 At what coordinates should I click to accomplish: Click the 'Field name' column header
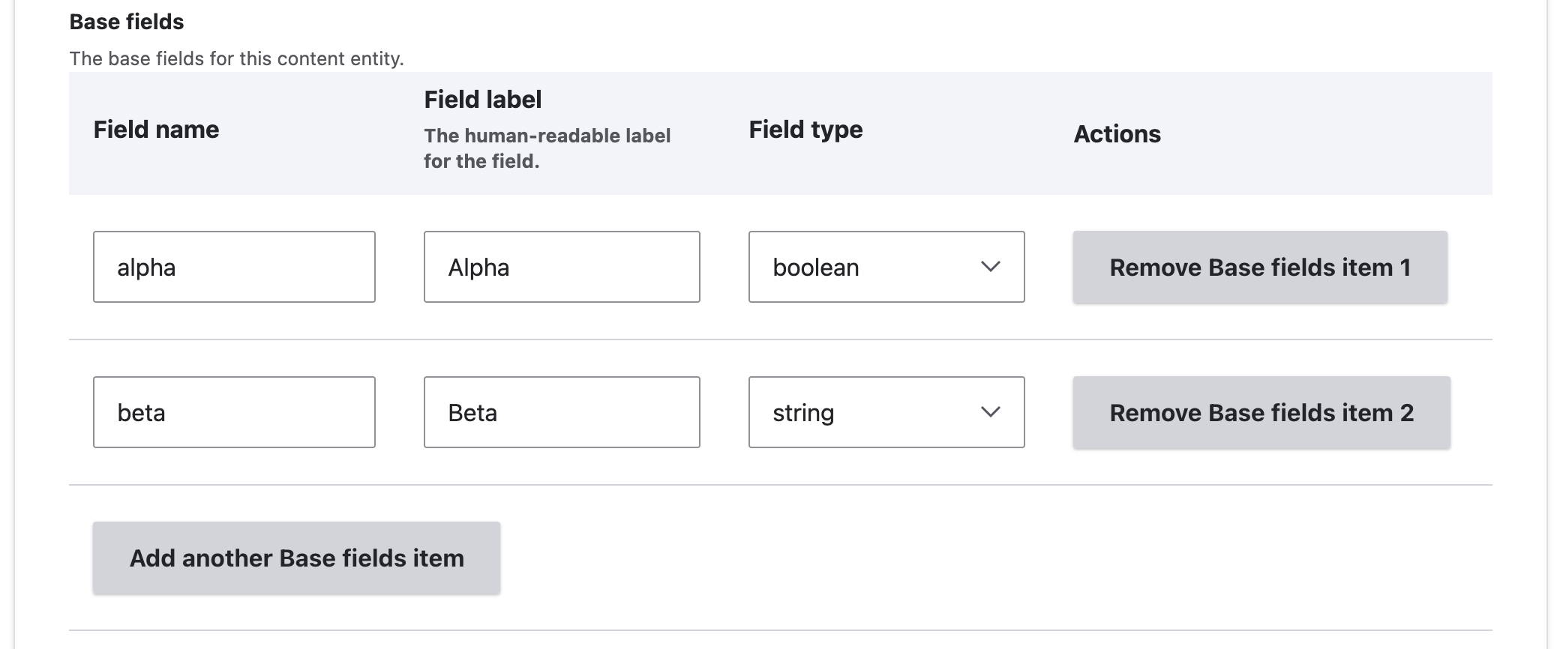(x=156, y=130)
